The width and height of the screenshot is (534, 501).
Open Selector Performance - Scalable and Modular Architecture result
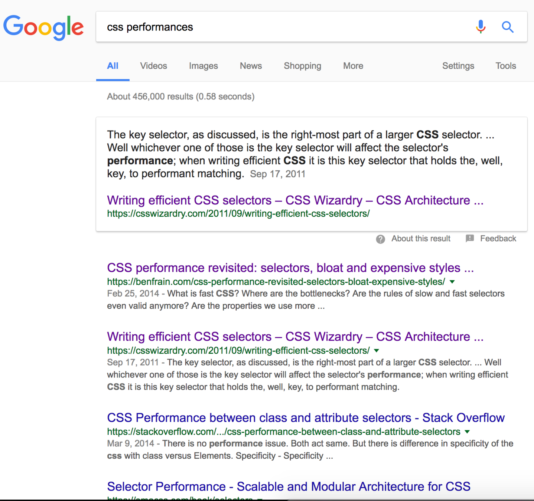(x=289, y=487)
